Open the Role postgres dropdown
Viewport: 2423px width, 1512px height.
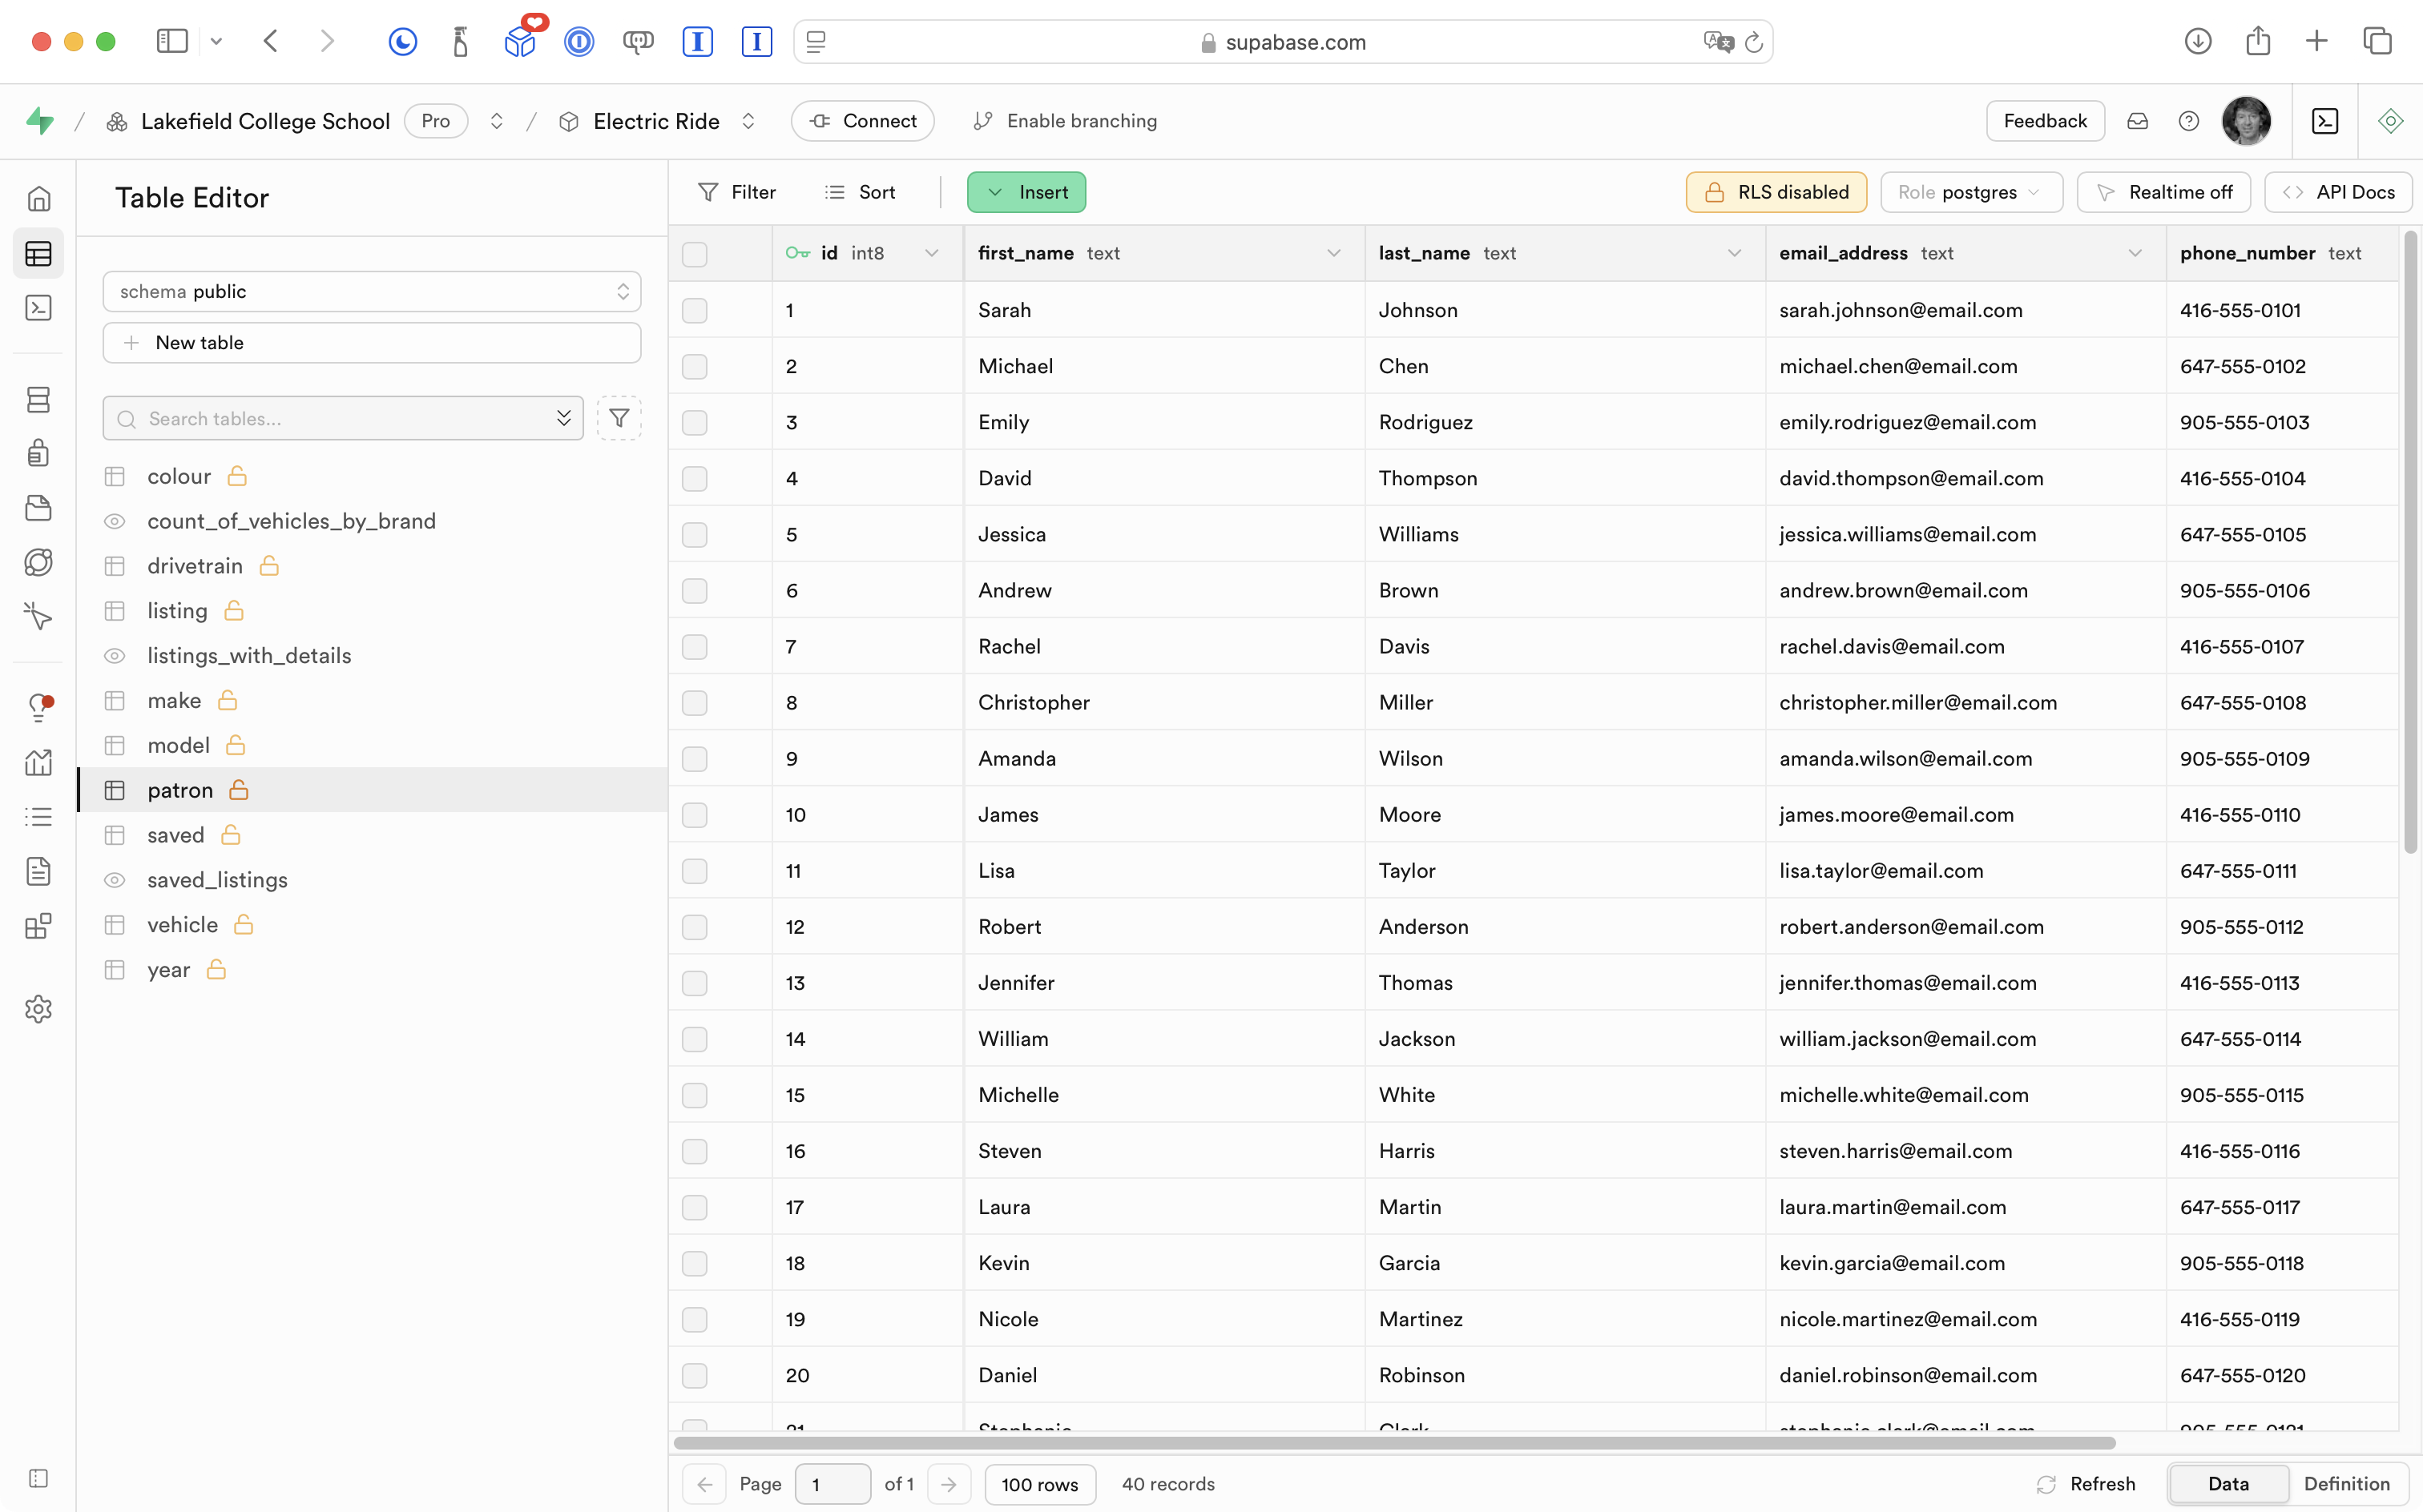[x=1971, y=192]
